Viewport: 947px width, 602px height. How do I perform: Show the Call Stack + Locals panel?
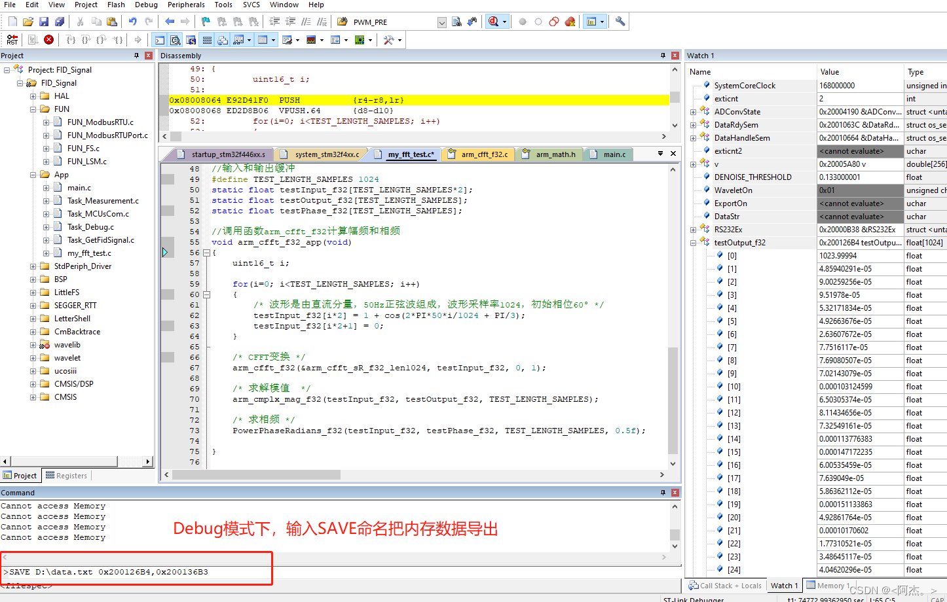724,586
